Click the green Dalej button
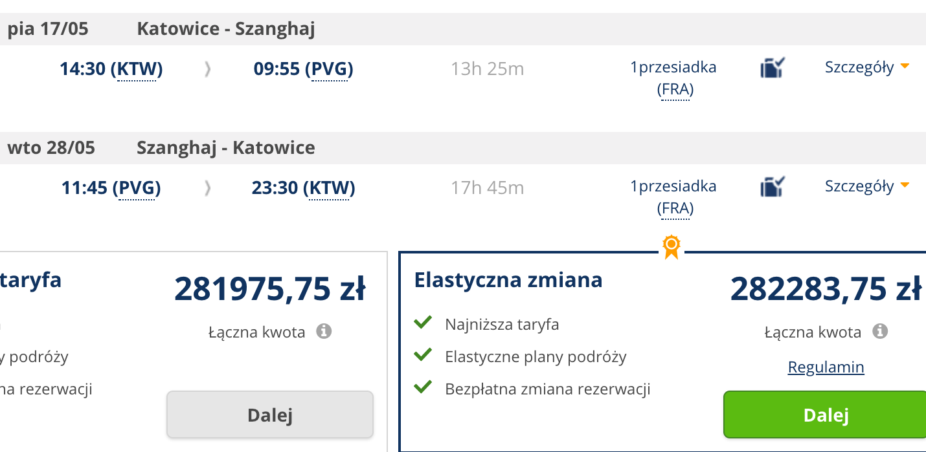926x452 pixels. pyautogui.click(x=826, y=414)
